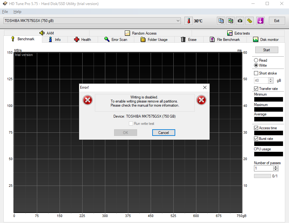The width and height of the screenshot is (289, 223).
Task: Switch to the File Benchmark tab
Action: point(225,40)
